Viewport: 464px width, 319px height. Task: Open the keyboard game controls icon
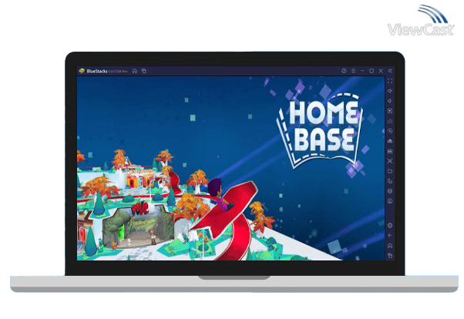pyautogui.click(x=390, y=121)
